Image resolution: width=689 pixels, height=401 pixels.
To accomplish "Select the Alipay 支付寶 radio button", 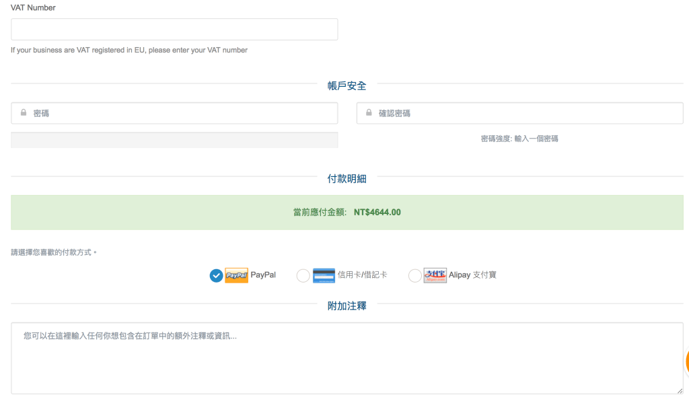I will pos(414,276).
